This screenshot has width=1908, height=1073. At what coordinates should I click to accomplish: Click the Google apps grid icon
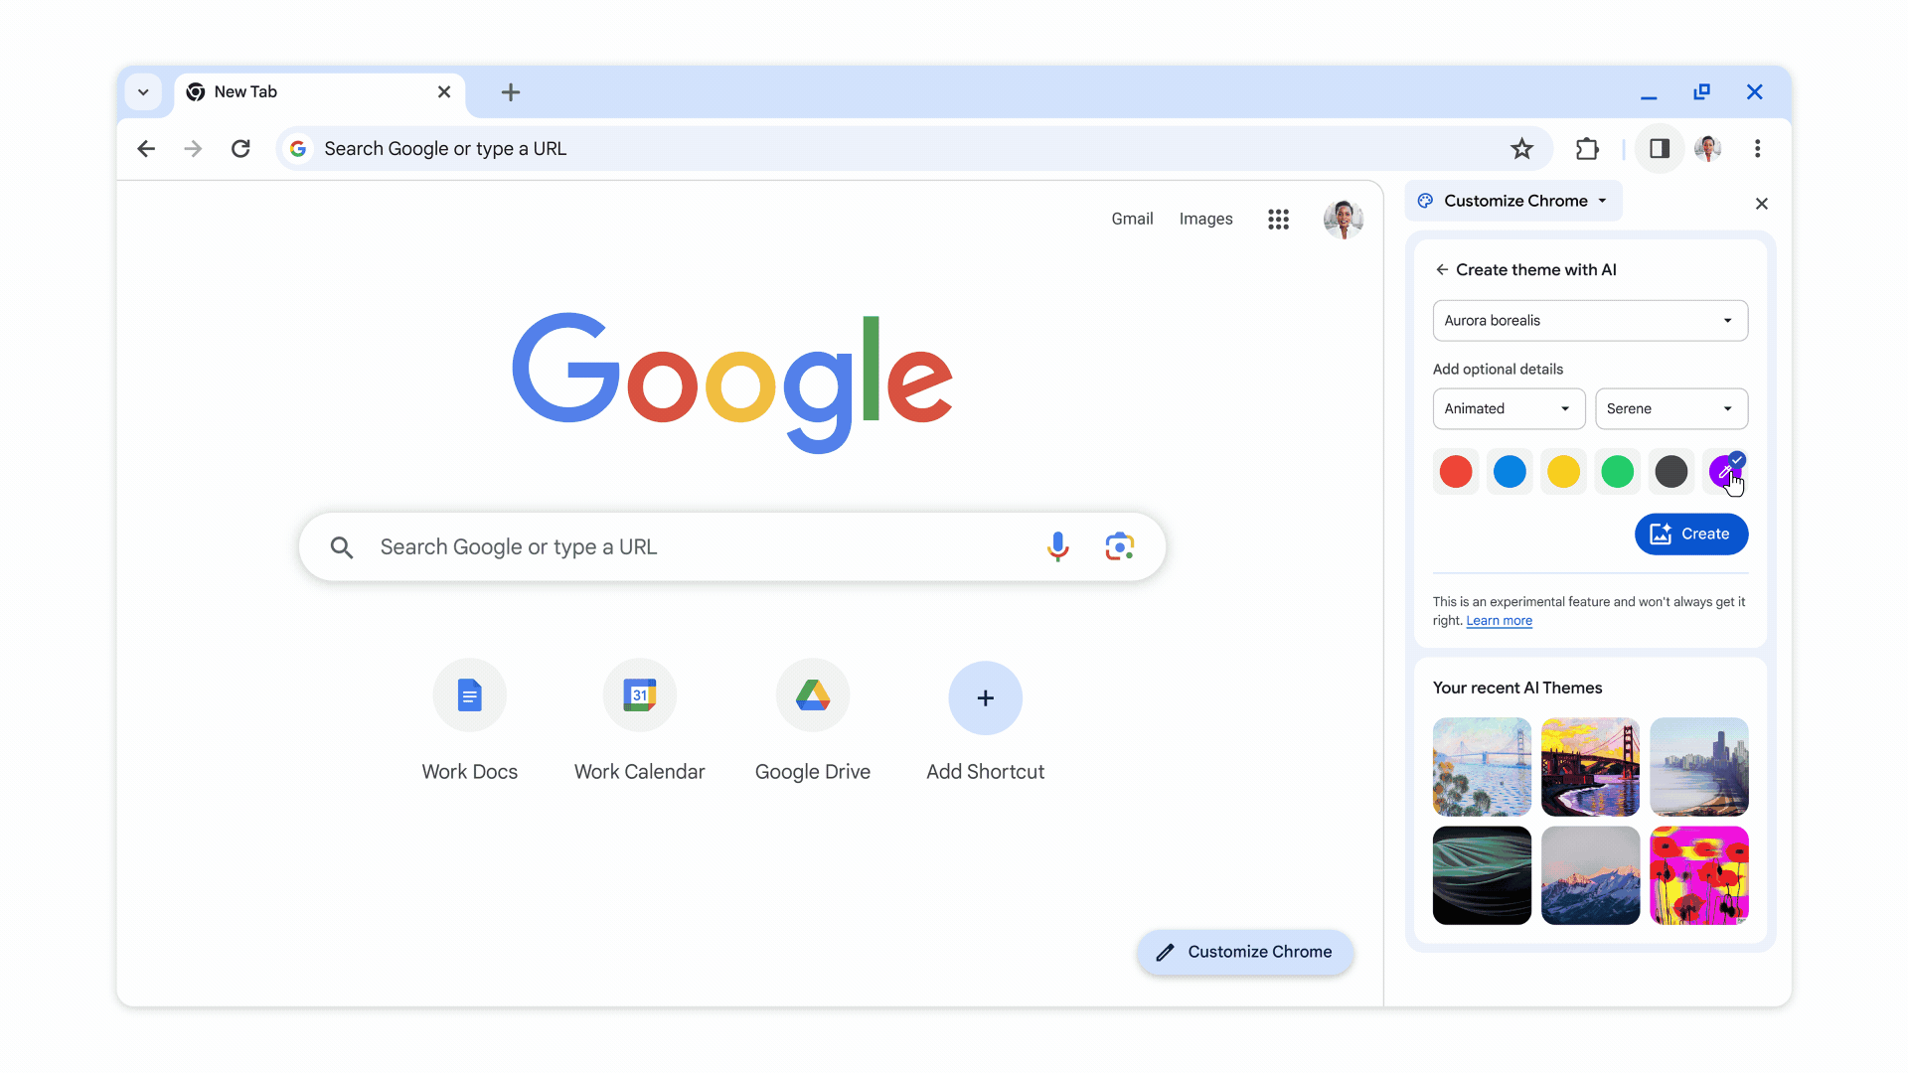click(1280, 218)
